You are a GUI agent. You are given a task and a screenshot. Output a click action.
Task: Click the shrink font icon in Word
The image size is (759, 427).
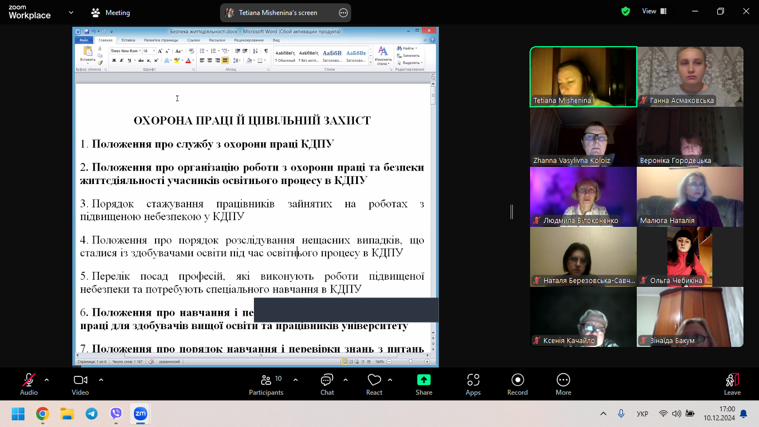click(x=167, y=51)
